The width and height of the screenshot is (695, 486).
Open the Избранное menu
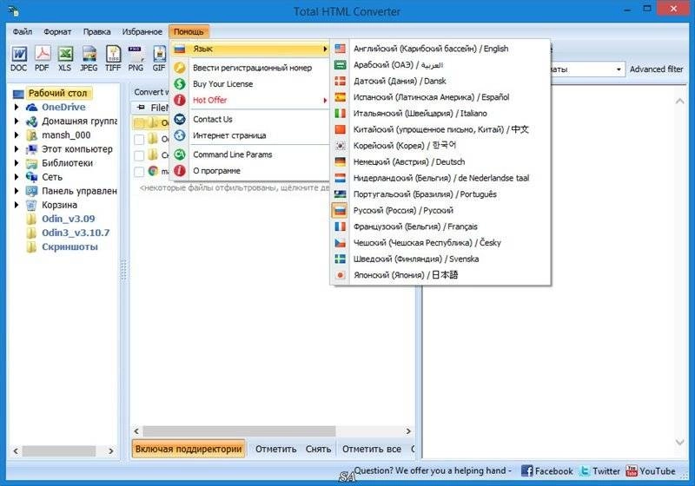[x=142, y=31]
